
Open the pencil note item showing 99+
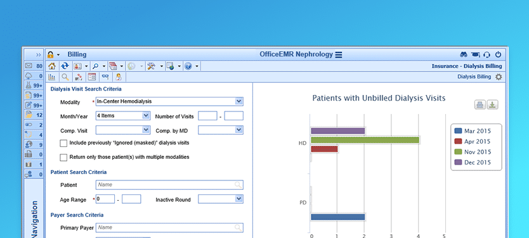point(34,105)
